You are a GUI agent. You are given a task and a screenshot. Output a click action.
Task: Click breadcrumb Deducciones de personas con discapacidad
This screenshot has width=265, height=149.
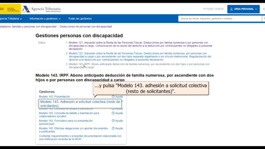(x=86, y=27)
